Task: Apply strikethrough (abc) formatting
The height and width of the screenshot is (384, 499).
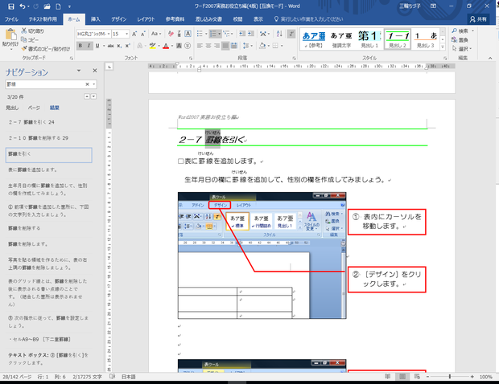Action: pos(110,46)
